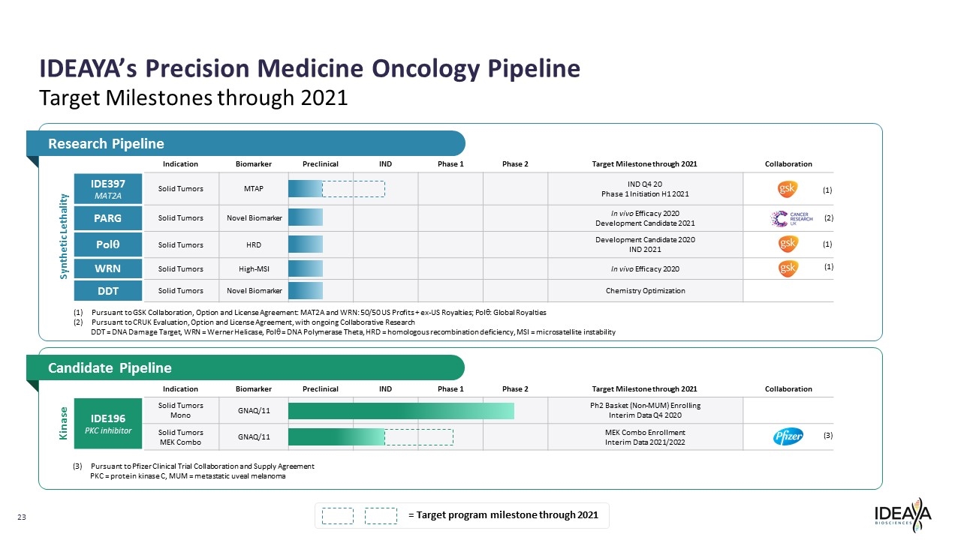Select the Candidate Pipeline banner

pyautogui.click(x=246, y=367)
